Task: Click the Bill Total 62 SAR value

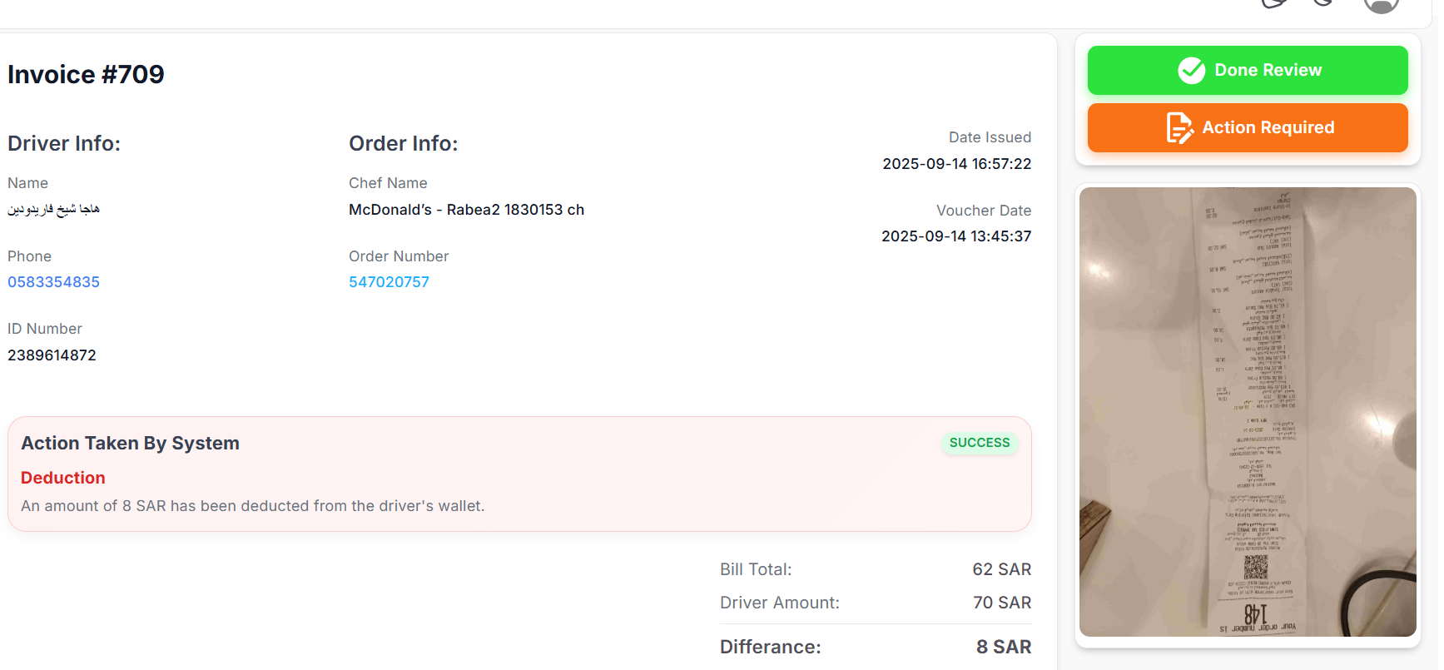Action: [x=1001, y=569]
